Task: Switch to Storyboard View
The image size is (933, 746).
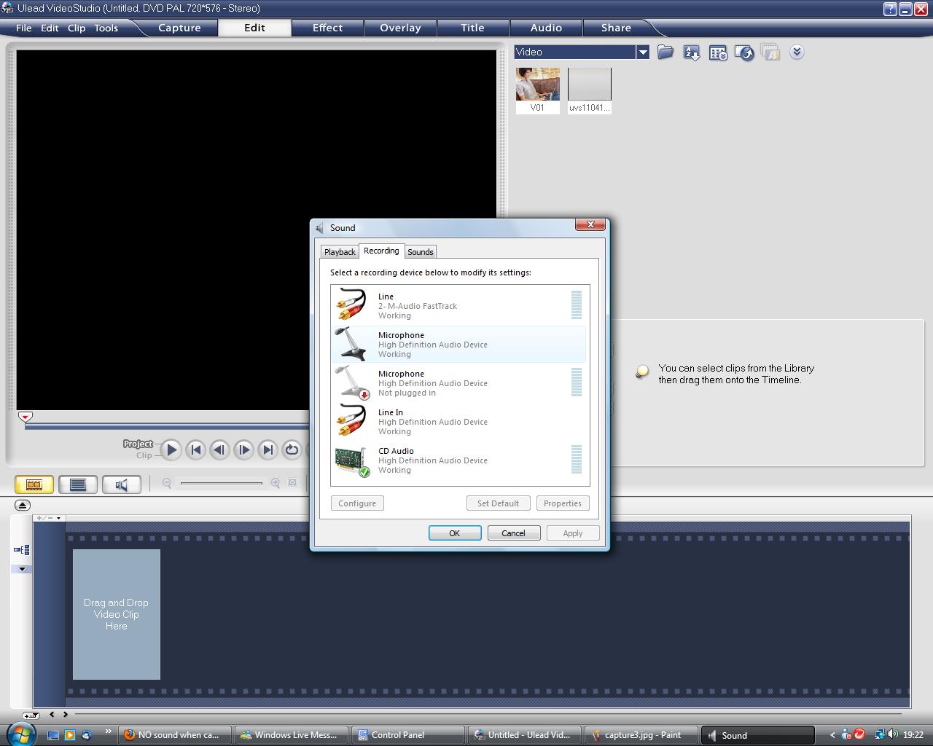Action: [x=34, y=484]
